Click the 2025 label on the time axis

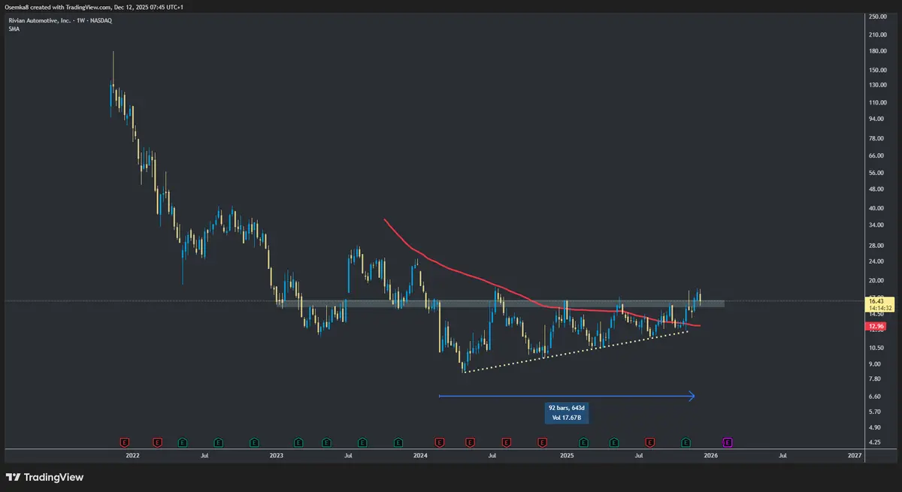tap(567, 455)
